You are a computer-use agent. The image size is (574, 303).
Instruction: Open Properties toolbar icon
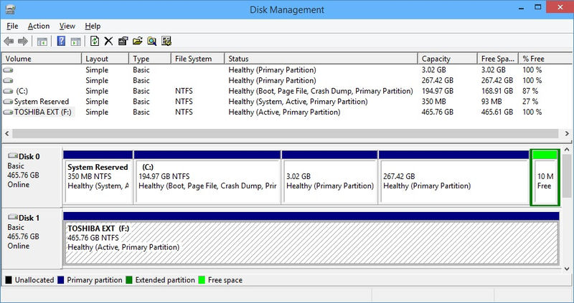pos(123,41)
